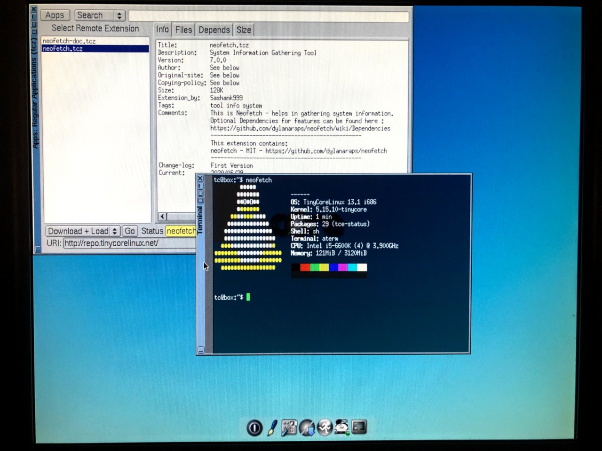Image resolution: width=602 pixels, height=451 pixels.
Task: Click the 'Extension_by: Sashank999' line
Action: tap(200, 98)
